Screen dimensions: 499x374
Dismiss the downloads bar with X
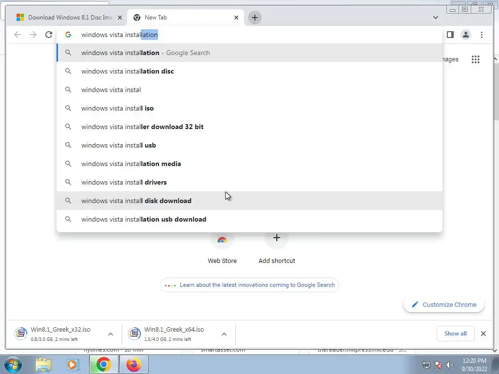(483, 334)
